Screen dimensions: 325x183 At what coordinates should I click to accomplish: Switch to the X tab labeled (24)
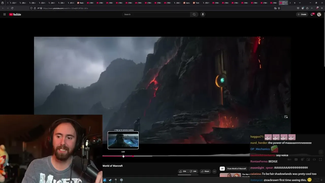tap(52, 3)
